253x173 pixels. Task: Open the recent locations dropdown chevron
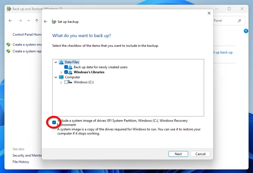[x=29, y=21]
